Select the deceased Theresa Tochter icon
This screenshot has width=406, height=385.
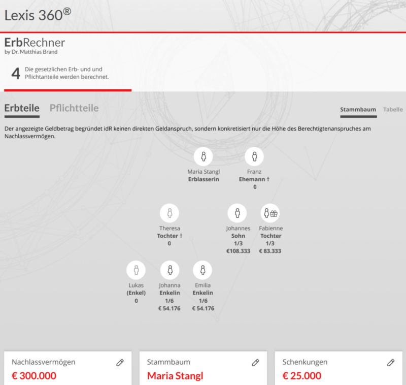pos(170,213)
